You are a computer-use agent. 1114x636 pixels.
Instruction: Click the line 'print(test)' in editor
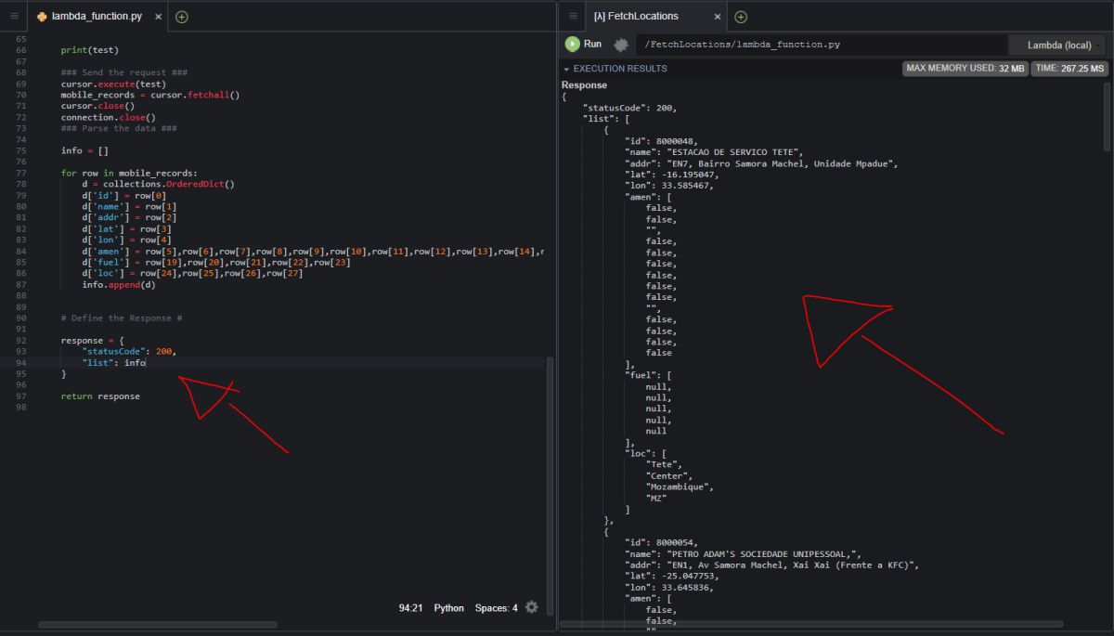(x=90, y=50)
